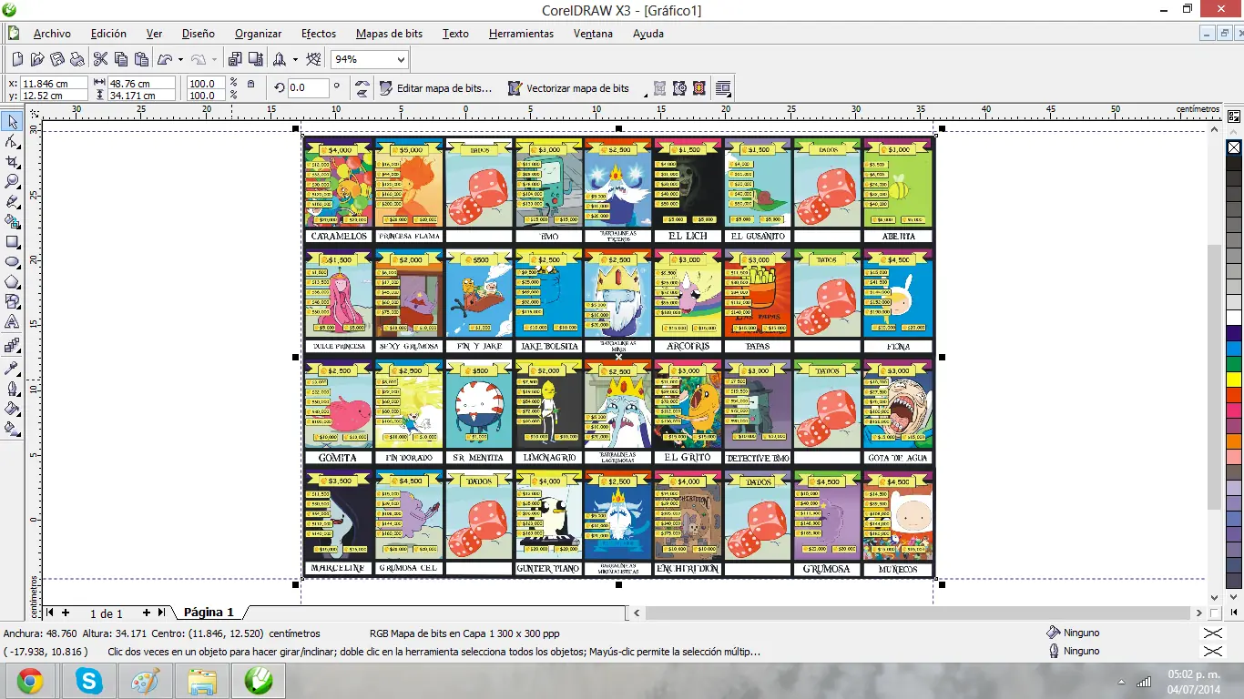
Task: Save the current document
Action: tap(56, 59)
